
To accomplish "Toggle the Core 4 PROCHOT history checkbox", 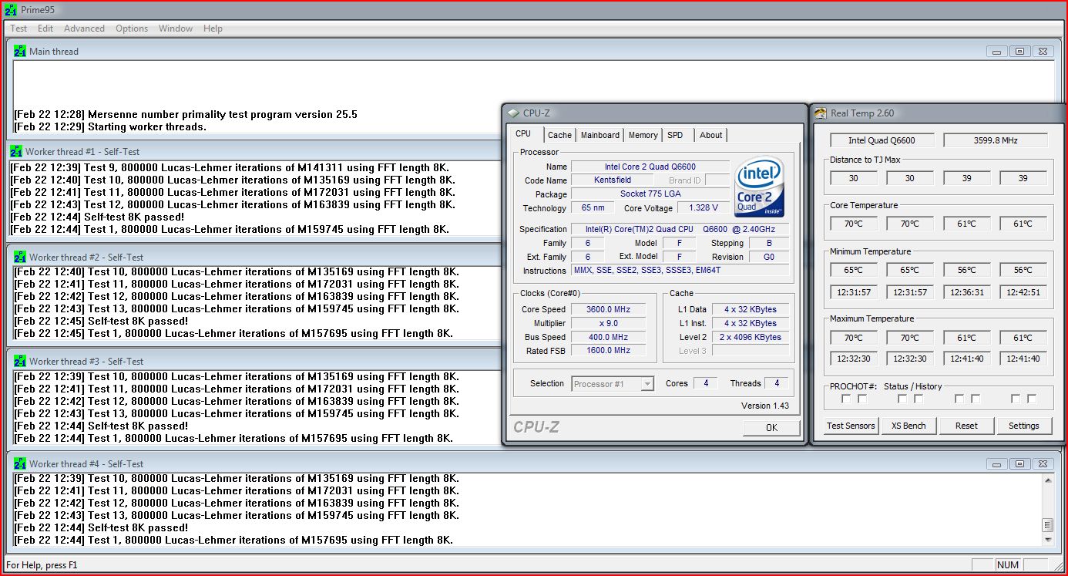I will (1032, 399).
